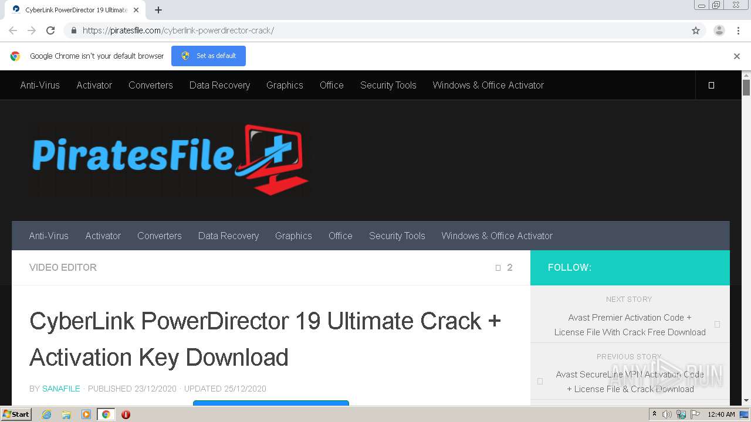Launch Internet Explorer from taskbar
751x422 pixels.
click(x=46, y=414)
